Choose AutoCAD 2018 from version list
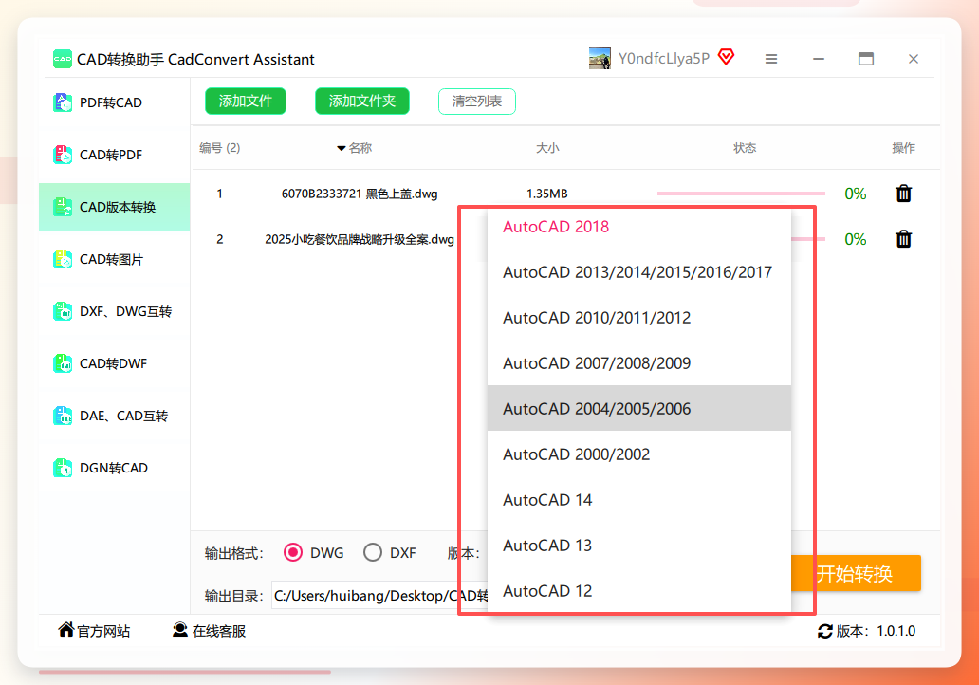This screenshot has height=685, width=979. (638, 227)
